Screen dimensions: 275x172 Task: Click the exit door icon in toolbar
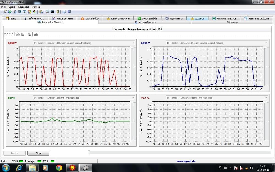pos(69,12)
